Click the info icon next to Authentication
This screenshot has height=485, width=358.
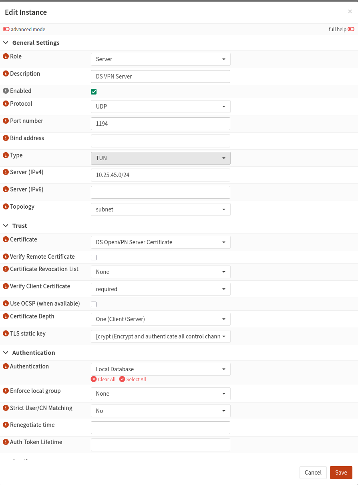[6, 366]
